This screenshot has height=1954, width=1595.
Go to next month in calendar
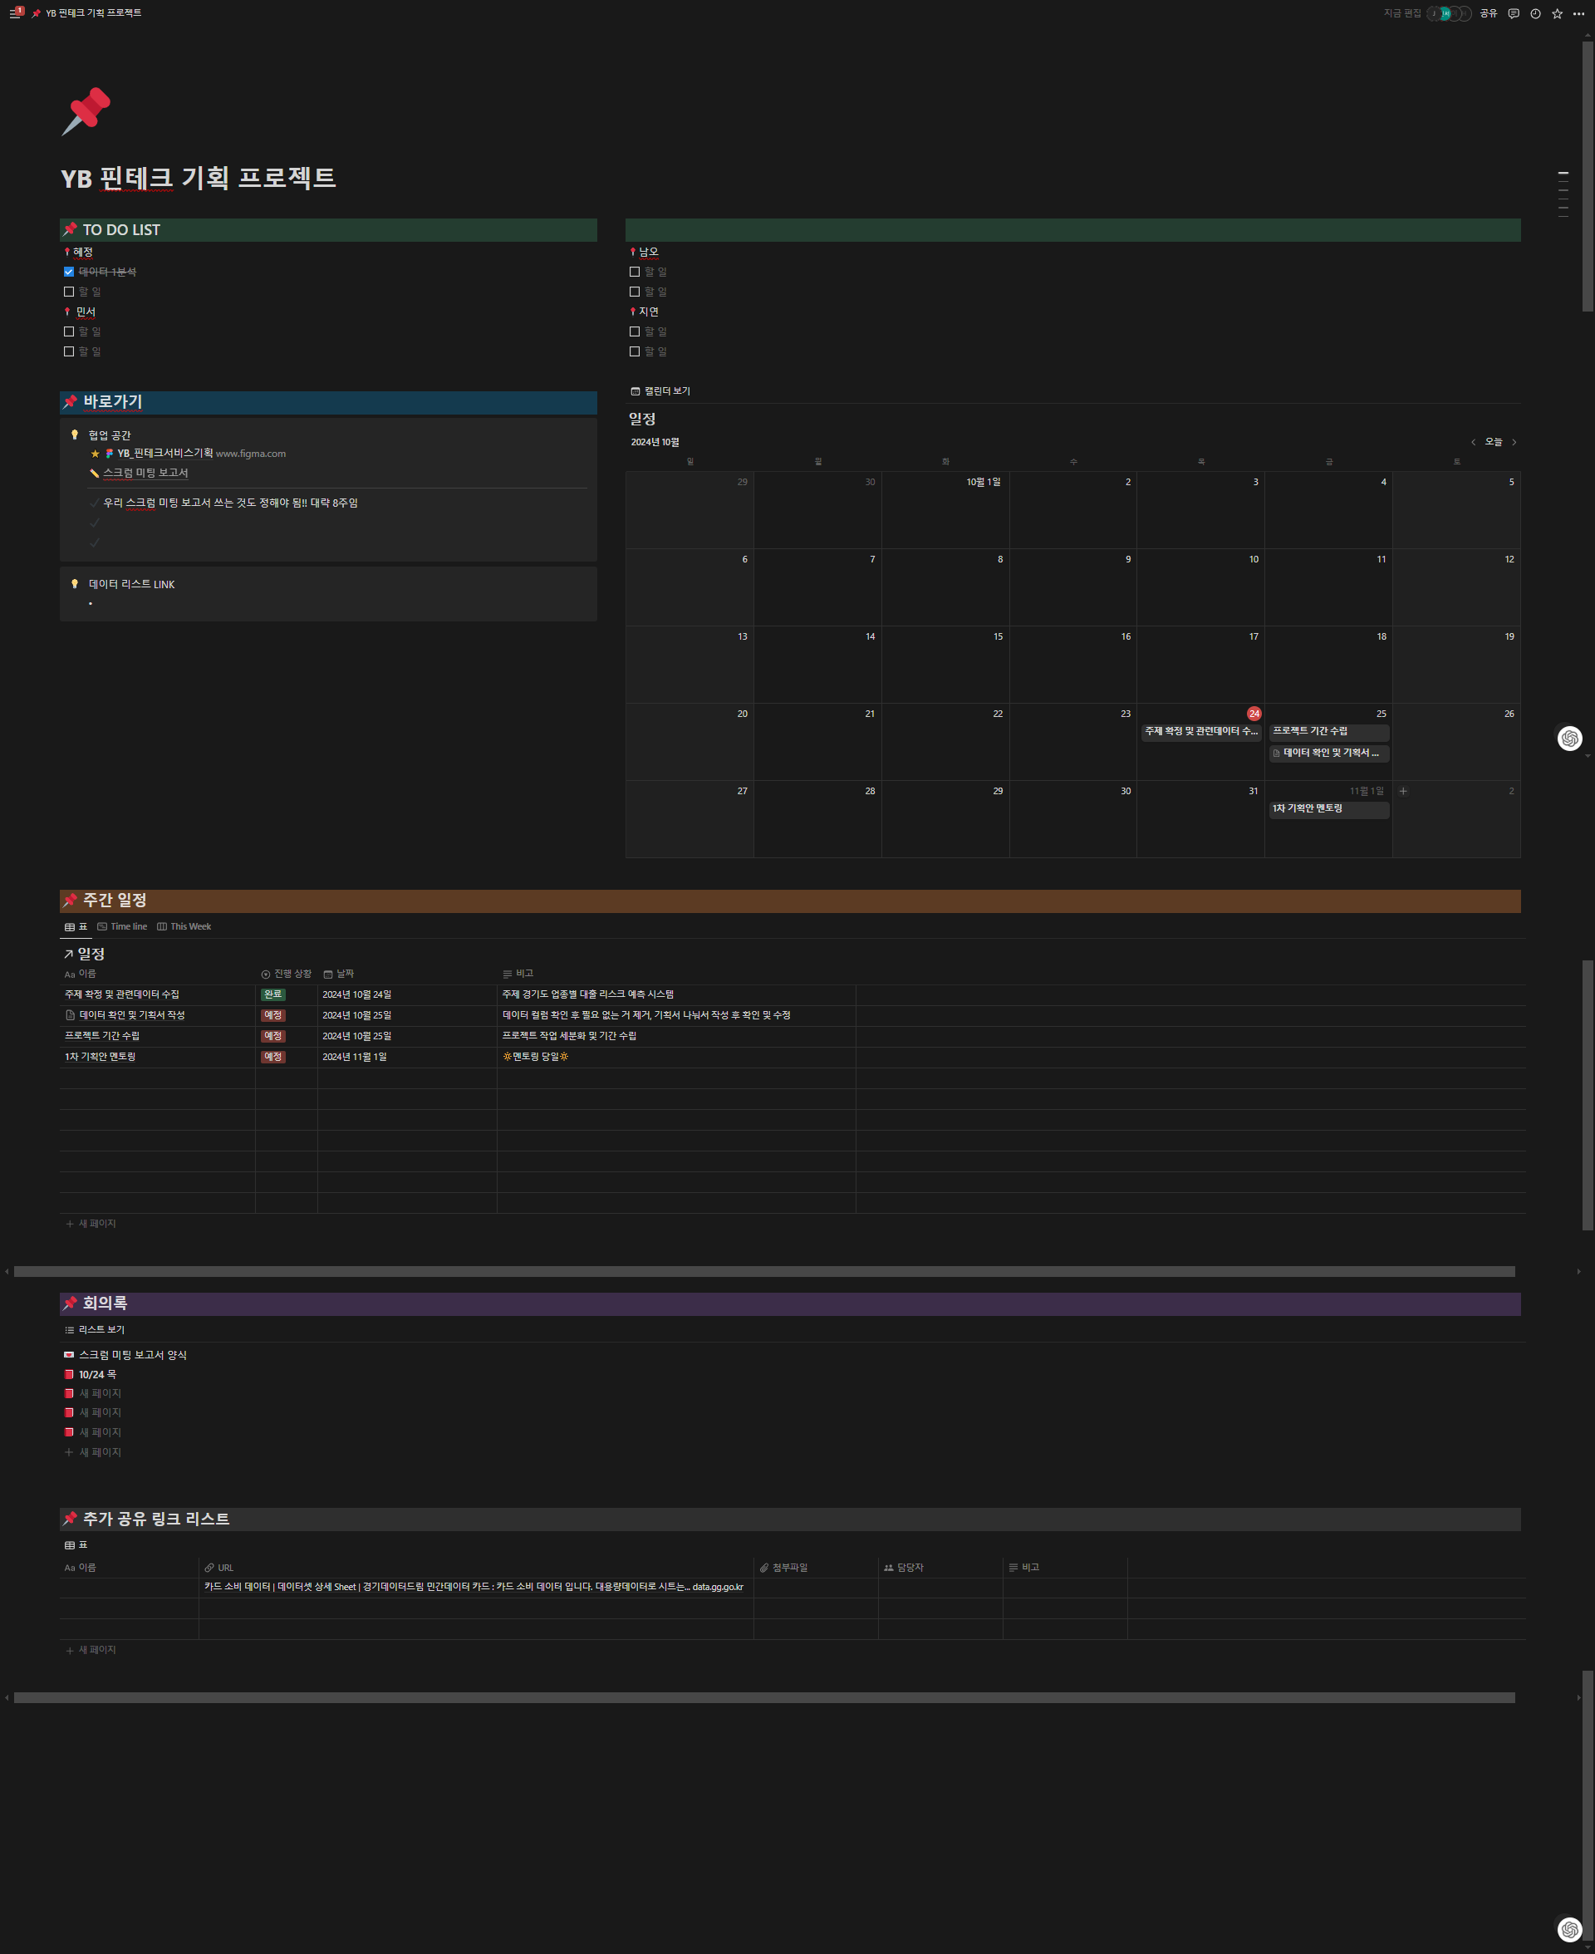click(1514, 443)
